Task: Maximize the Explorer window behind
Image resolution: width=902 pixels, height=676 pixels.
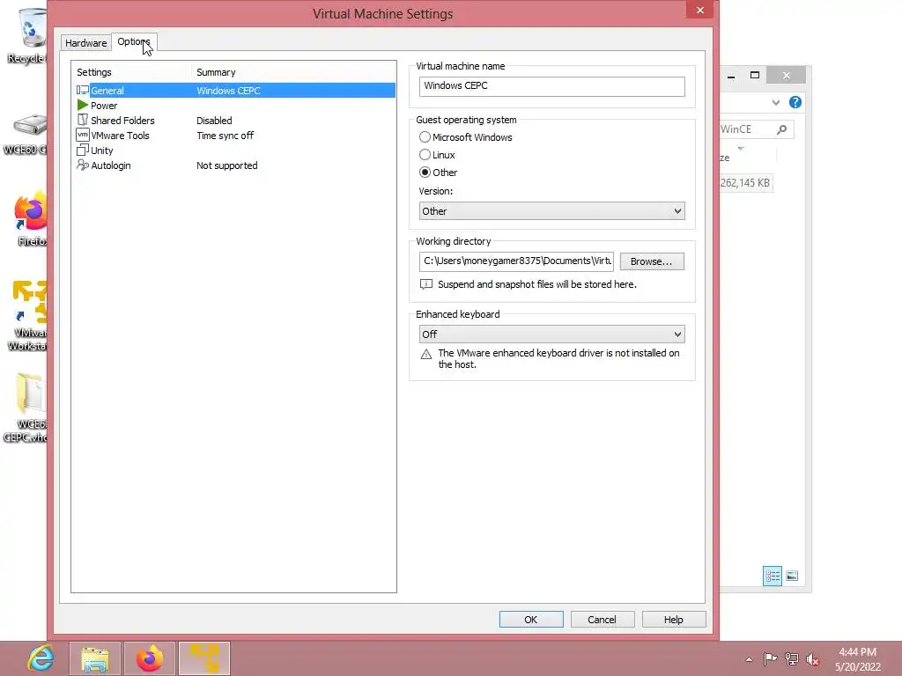Action: pos(755,75)
